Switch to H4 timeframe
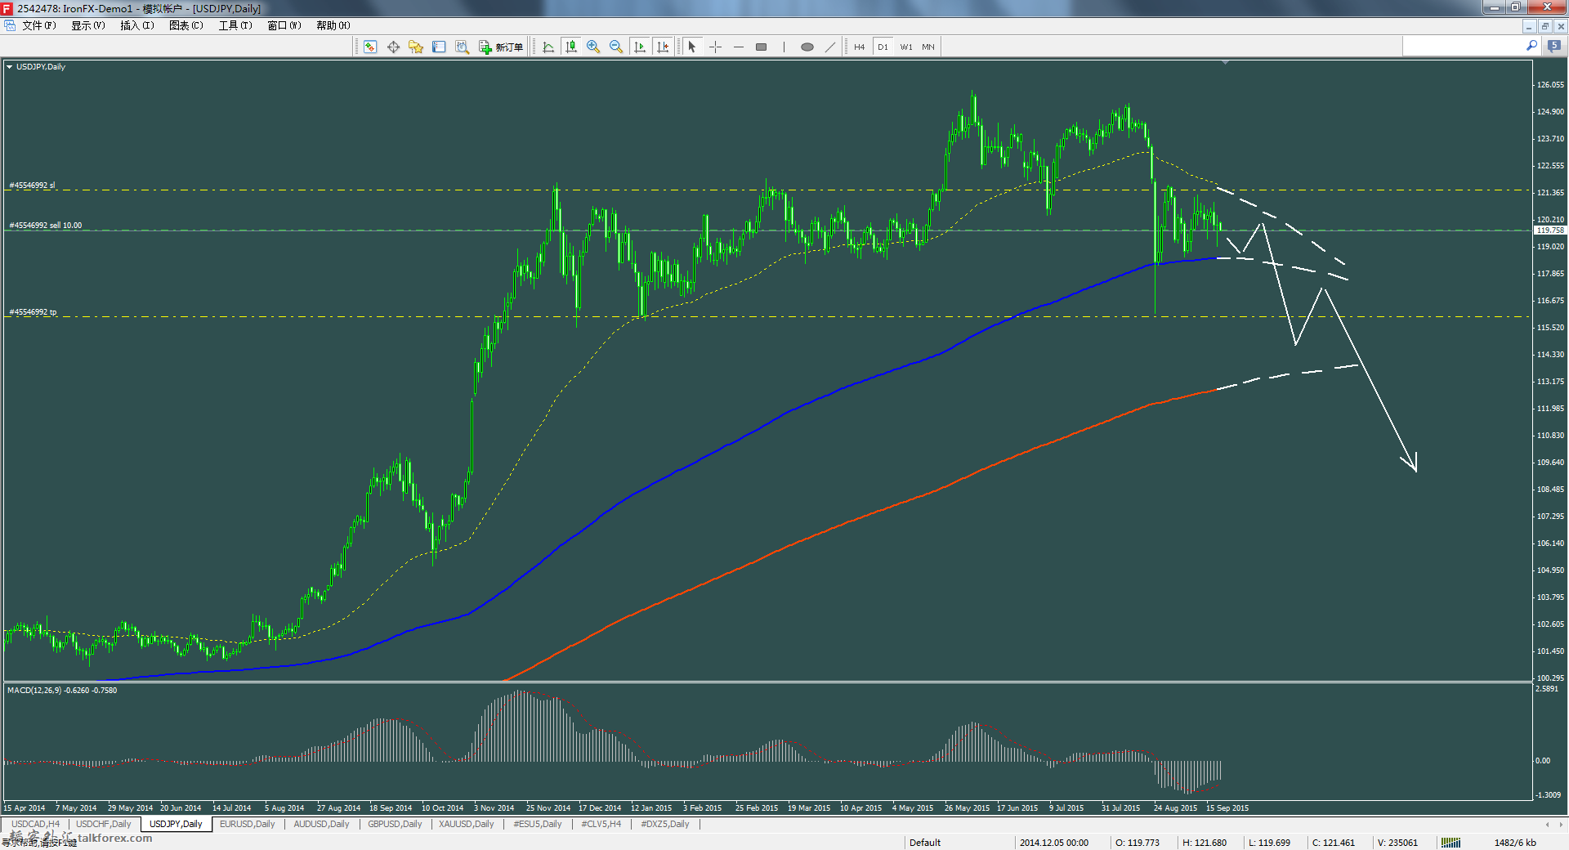1569x850 pixels. 860,47
